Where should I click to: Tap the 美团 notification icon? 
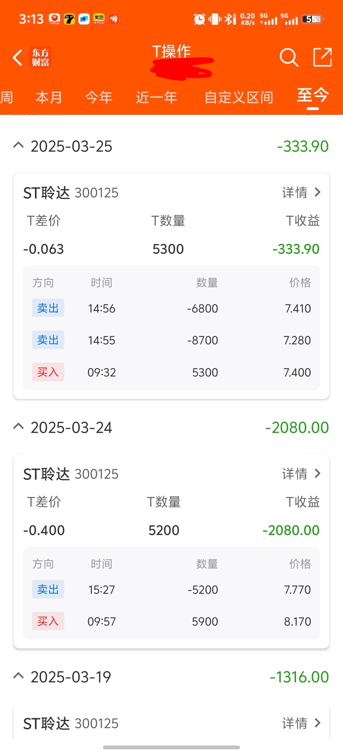pos(99,19)
